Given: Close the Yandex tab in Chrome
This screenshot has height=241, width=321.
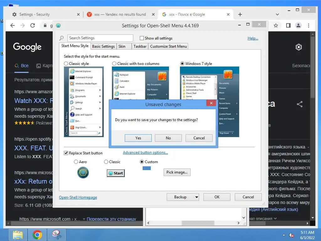Looking at the screenshot, I should pyautogui.click(x=153, y=14).
